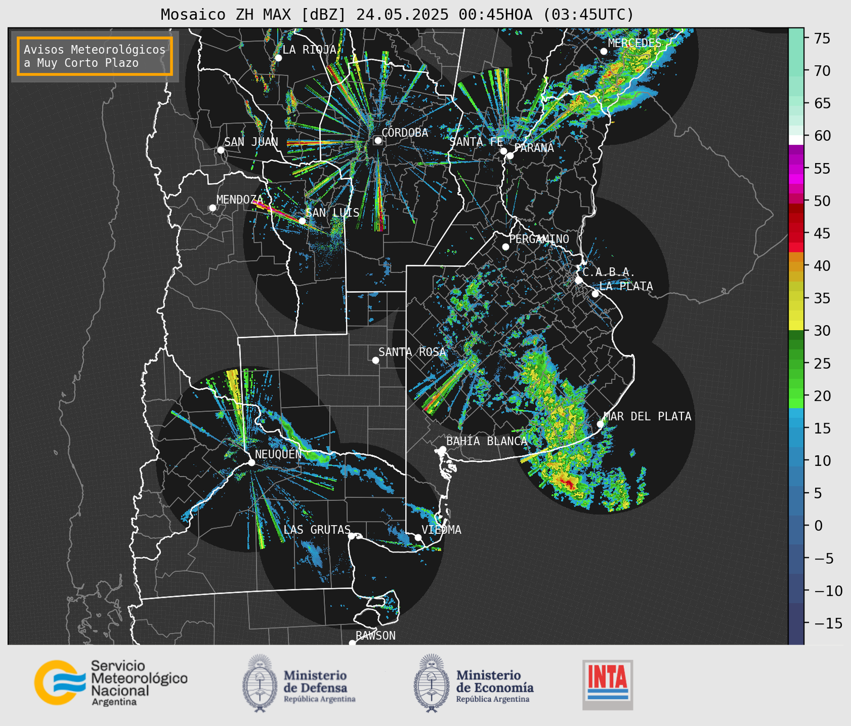
Task: Click the La Rioja city dot
Action: point(278,58)
